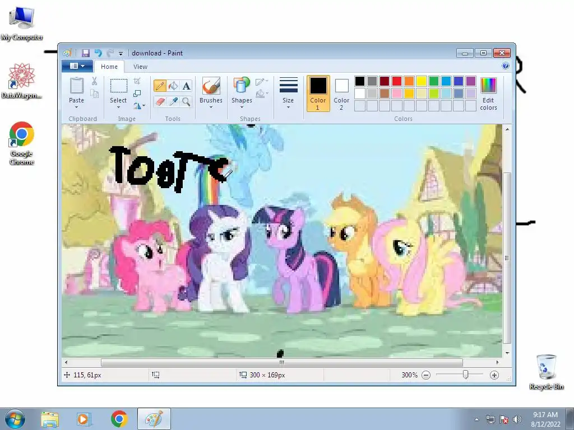Select the Pencil tool

tap(160, 86)
